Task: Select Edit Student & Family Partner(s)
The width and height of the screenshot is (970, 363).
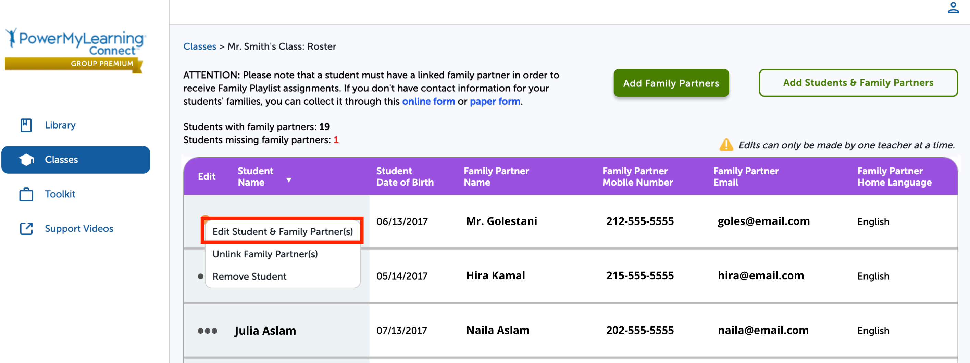Action: point(283,231)
